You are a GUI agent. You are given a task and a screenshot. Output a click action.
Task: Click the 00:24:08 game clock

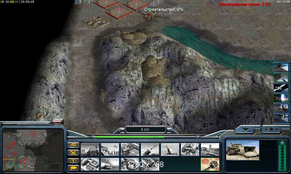point(283,2)
